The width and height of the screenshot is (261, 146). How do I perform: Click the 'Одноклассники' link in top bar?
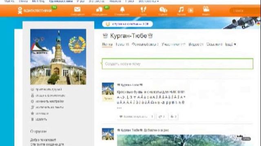(61, 1)
